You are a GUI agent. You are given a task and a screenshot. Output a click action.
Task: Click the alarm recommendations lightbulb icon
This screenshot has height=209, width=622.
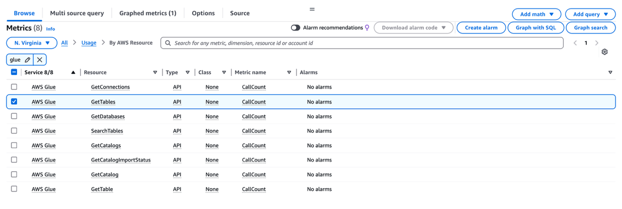(367, 28)
